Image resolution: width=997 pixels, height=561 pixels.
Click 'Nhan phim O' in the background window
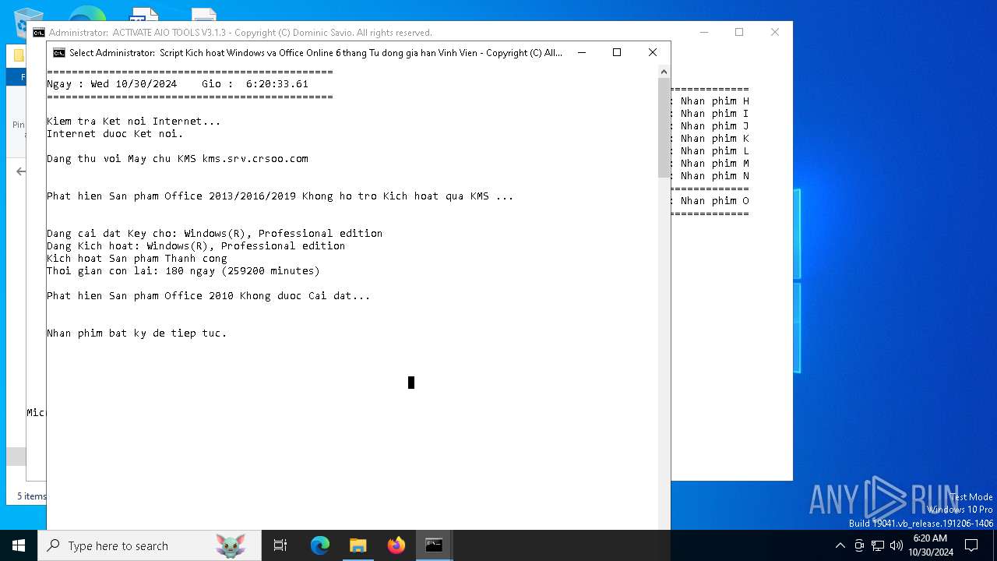click(x=714, y=200)
